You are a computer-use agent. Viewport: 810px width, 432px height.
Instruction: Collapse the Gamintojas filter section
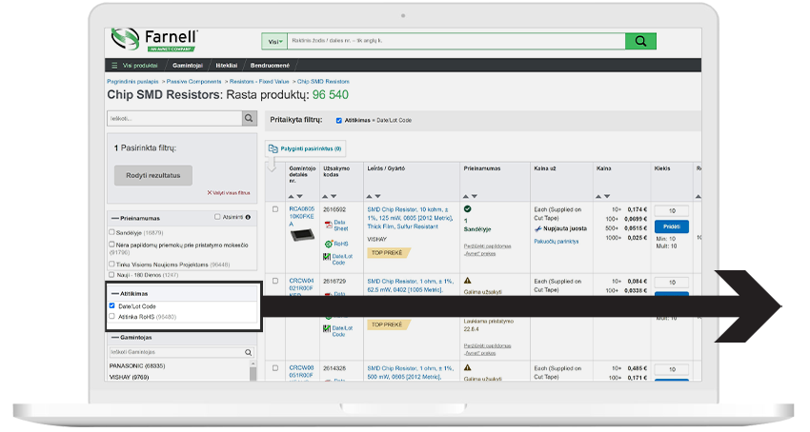click(x=115, y=338)
